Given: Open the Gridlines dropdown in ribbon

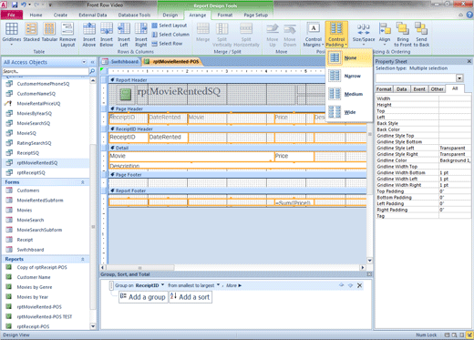Looking at the screenshot, I should click(12, 34).
